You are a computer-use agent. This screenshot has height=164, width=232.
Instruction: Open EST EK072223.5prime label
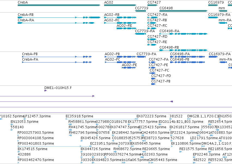point(151,116)
